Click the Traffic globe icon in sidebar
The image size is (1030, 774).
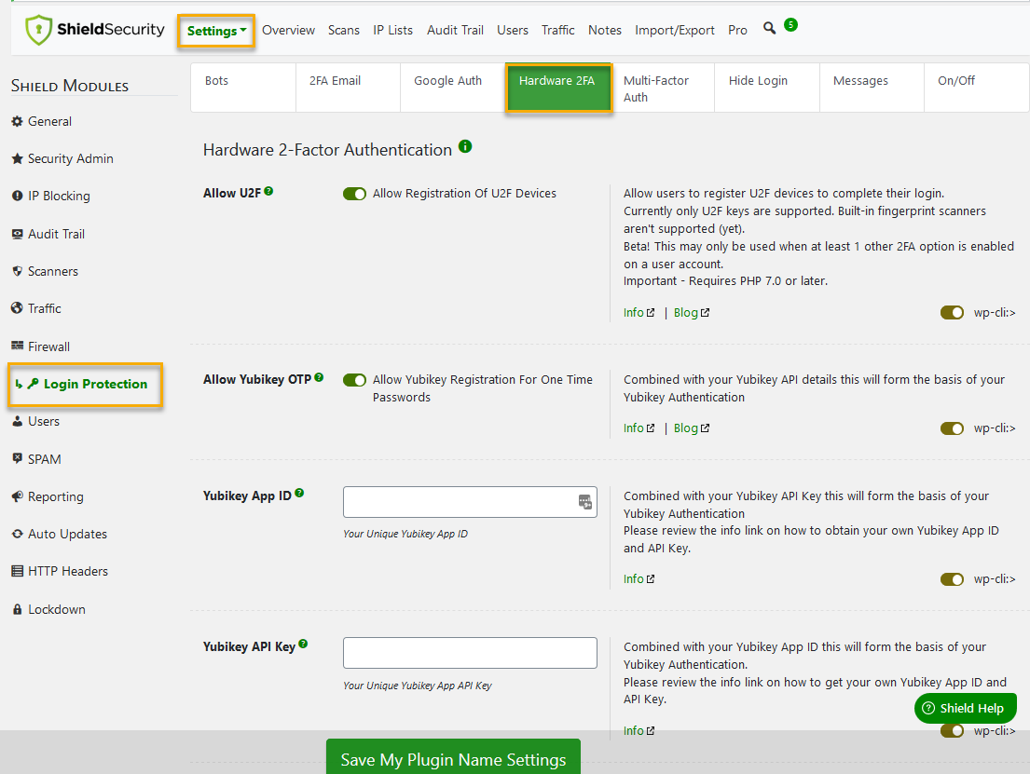(x=17, y=308)
